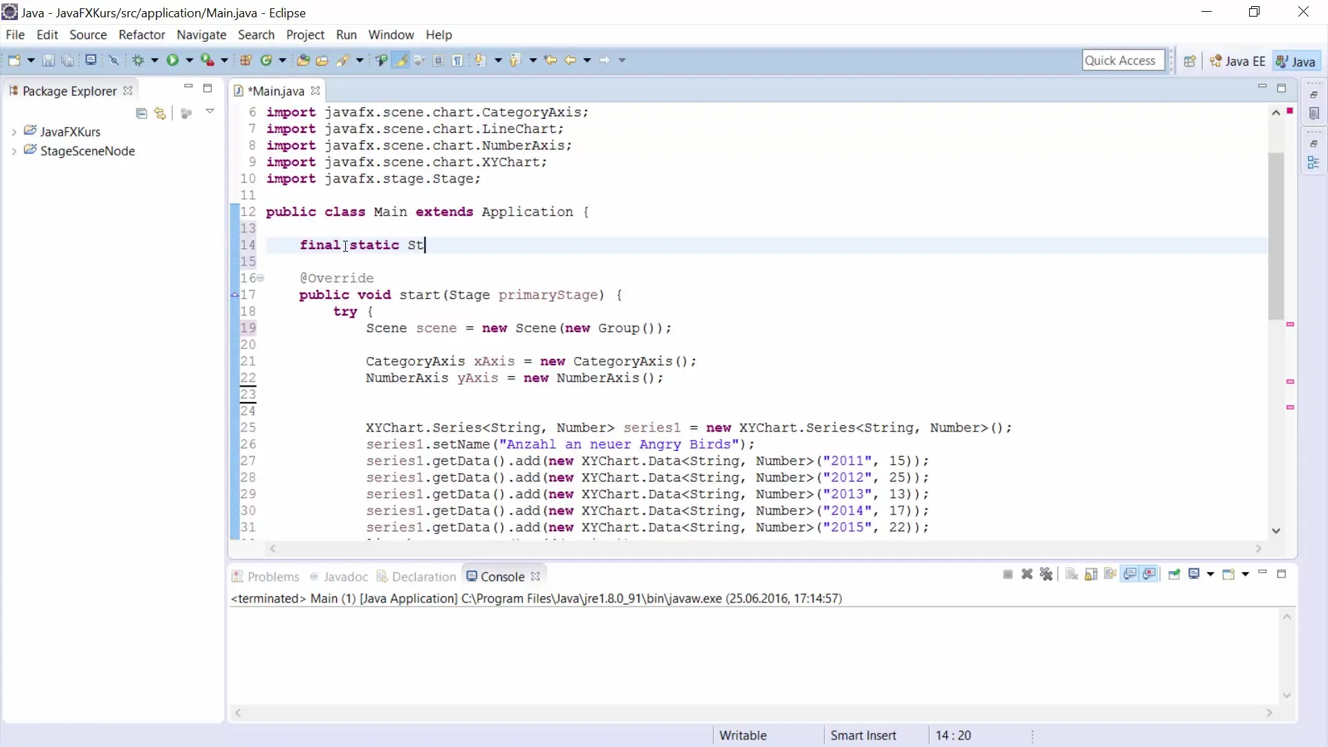This screenshot has width=1328, height=747.
Task: Open the Run button dropdown arrow
Action: coord(189,60)
